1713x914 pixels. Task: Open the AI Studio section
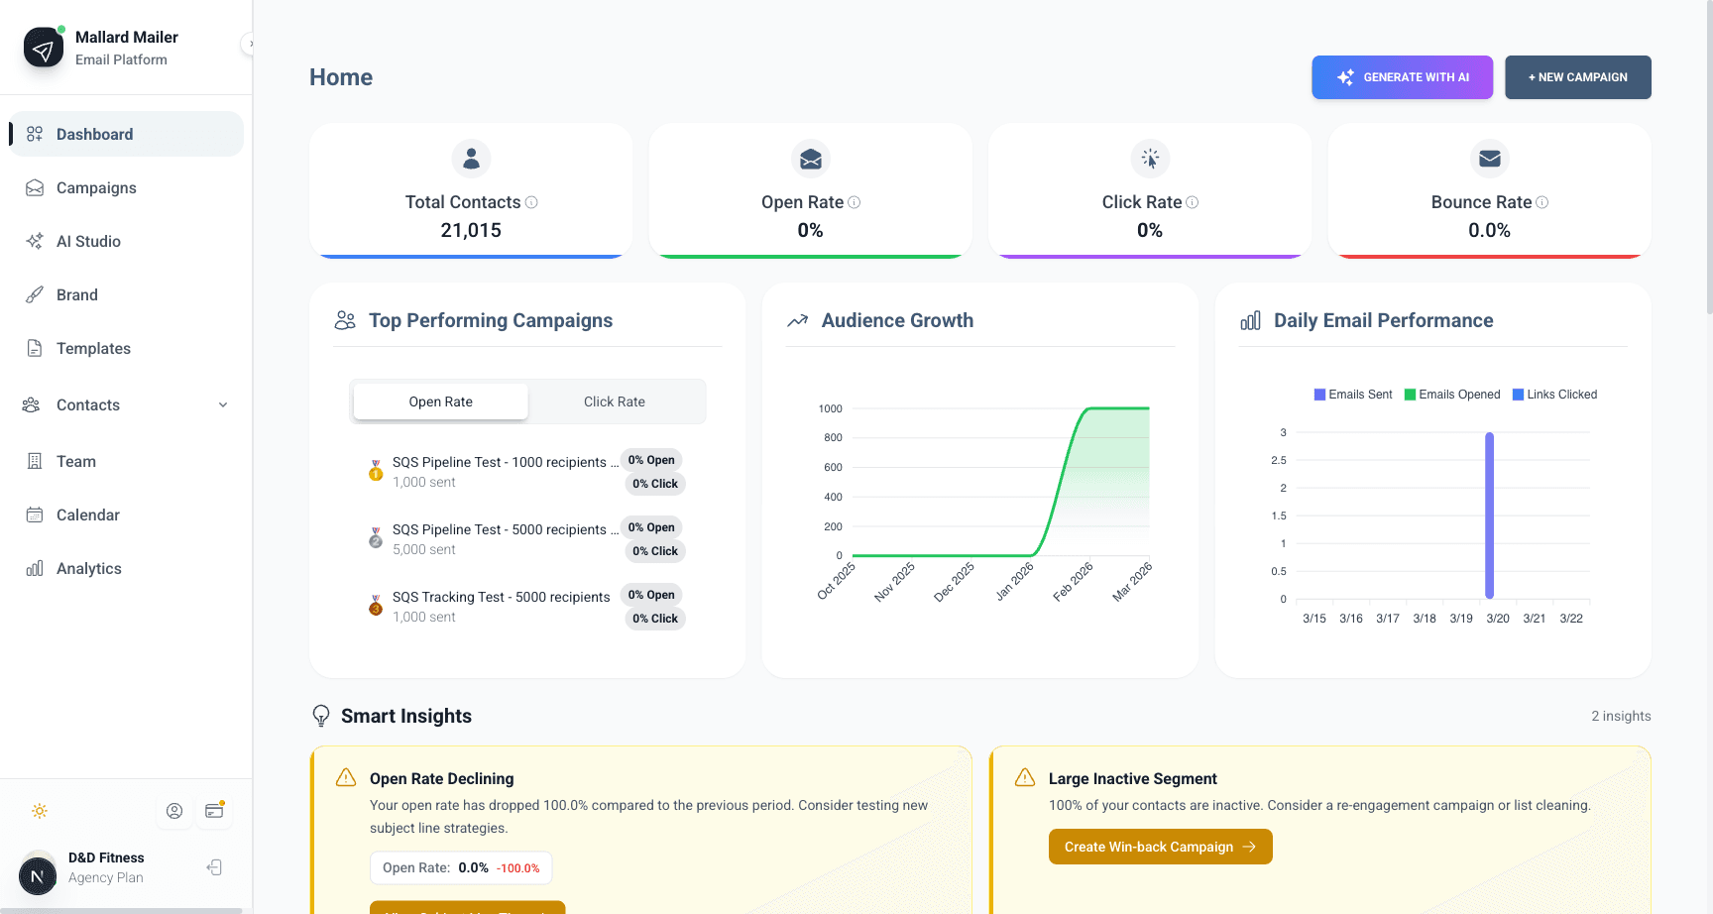87,241
